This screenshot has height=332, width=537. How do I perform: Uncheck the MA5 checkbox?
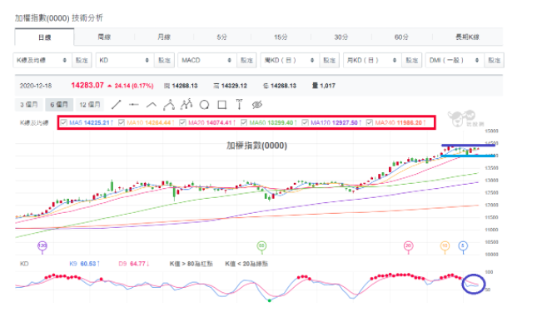coord(64,122)
